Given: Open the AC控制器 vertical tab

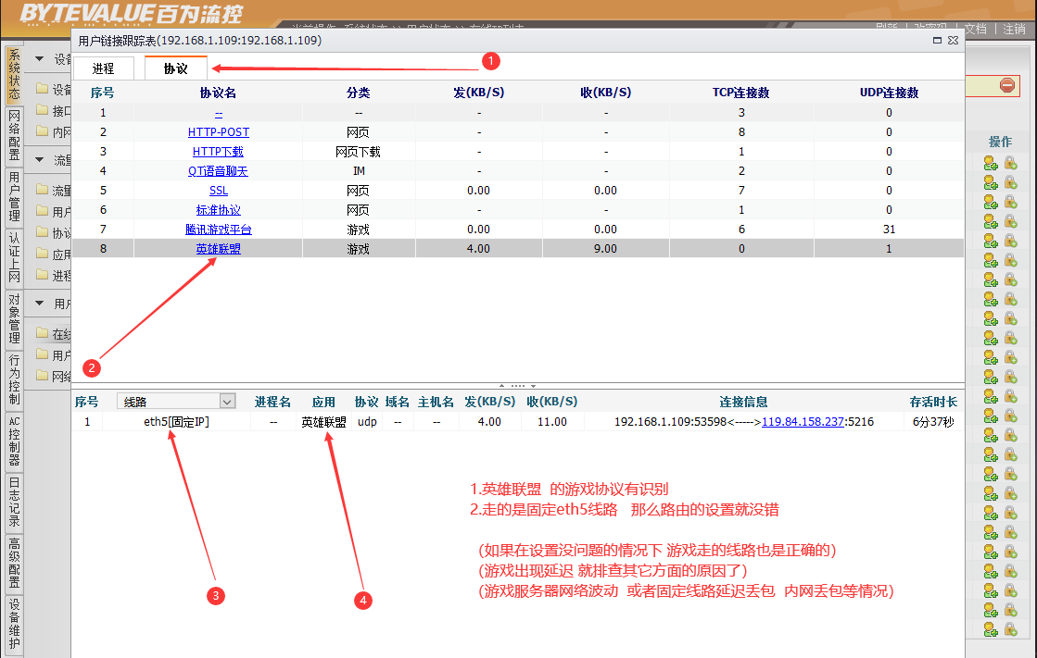Looking at the screenshot, I should tap(14, 441).
